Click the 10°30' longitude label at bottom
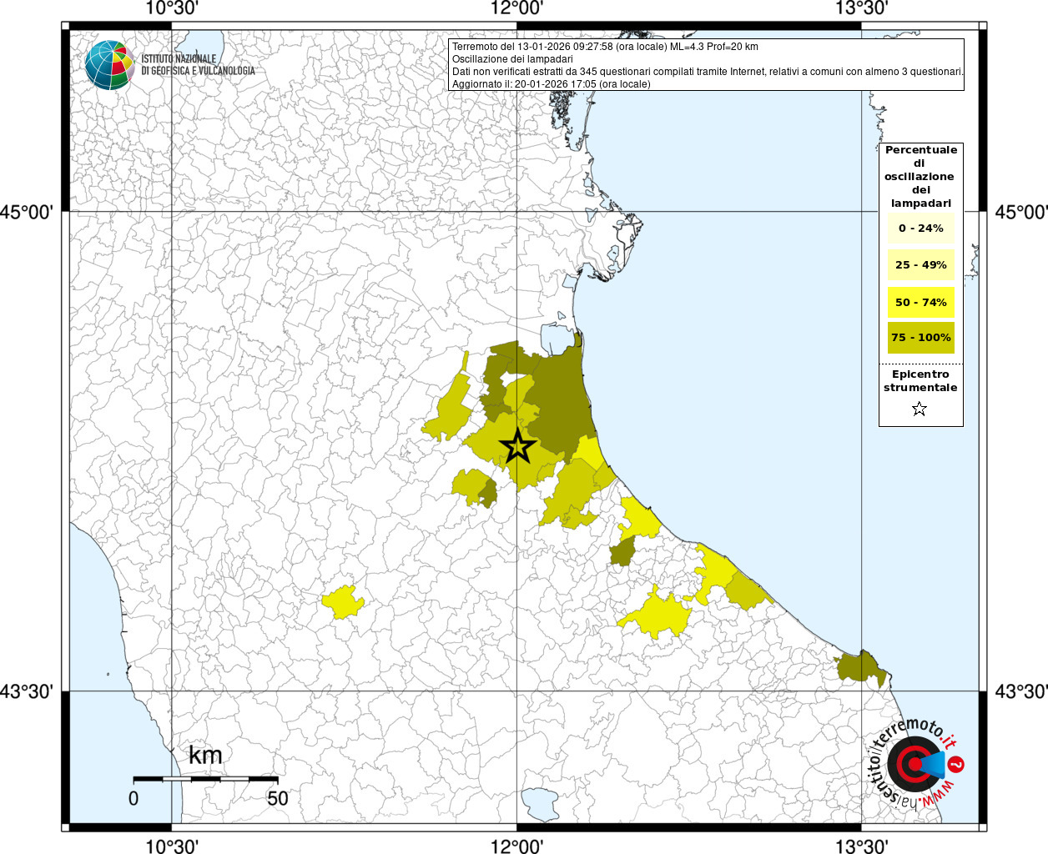The width and height of the screenshot is (1048, 854). [172, 846]
